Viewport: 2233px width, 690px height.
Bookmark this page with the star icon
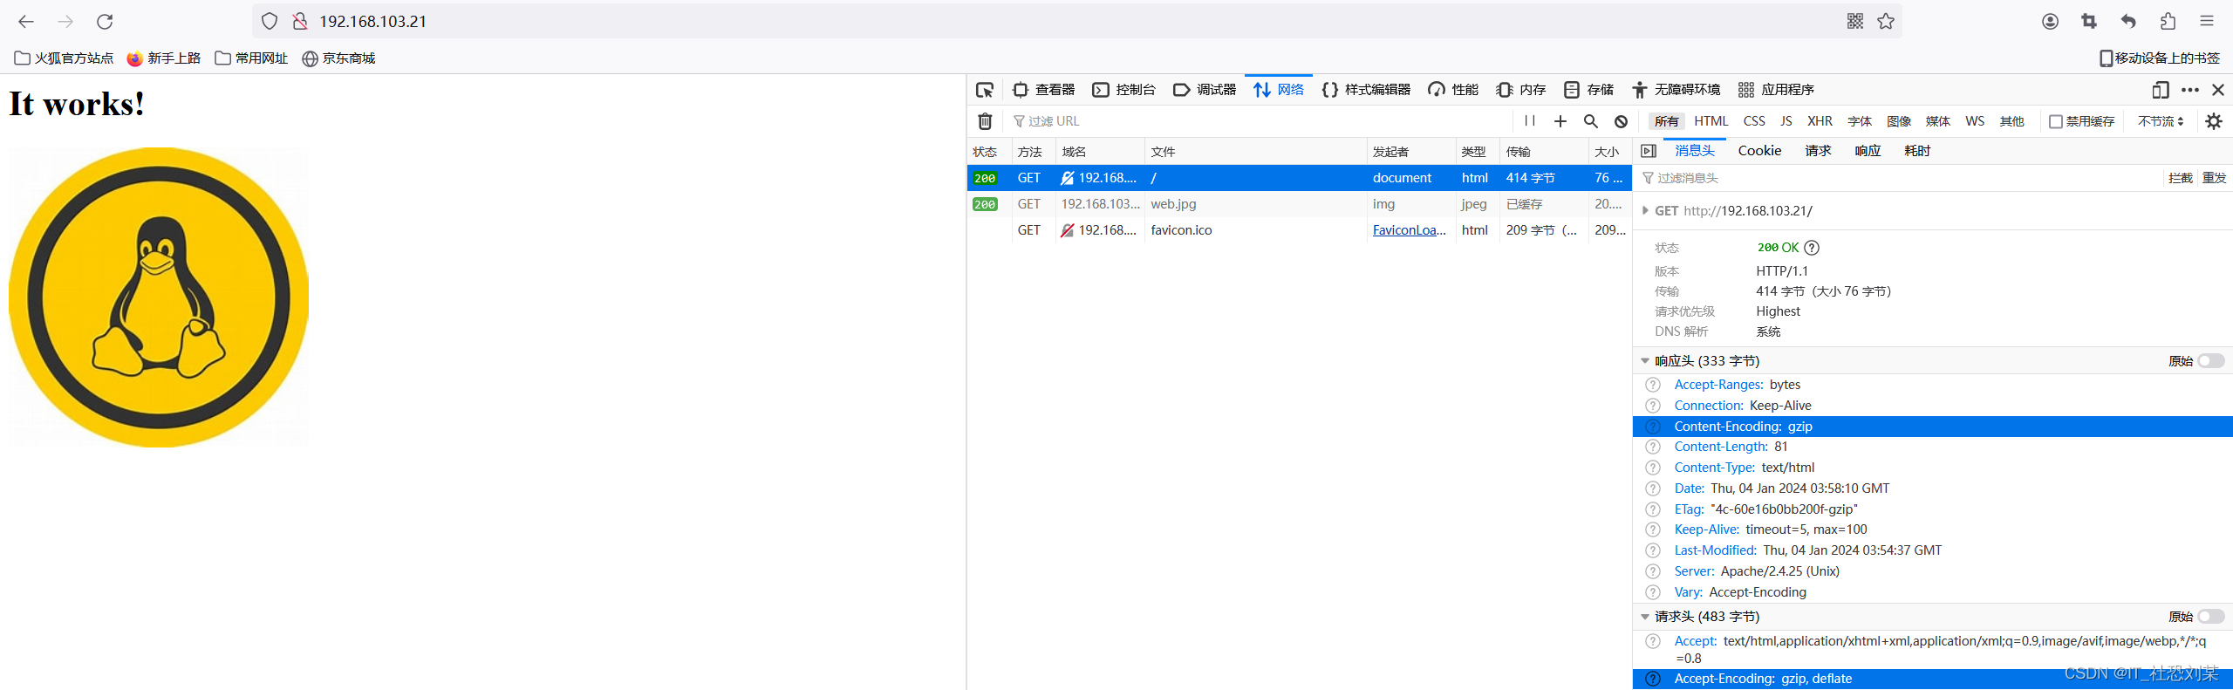click(x=1886, y=21)
